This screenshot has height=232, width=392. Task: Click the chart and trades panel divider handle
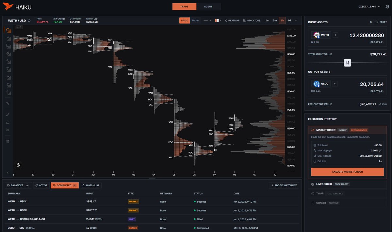(x=152, y=179)
